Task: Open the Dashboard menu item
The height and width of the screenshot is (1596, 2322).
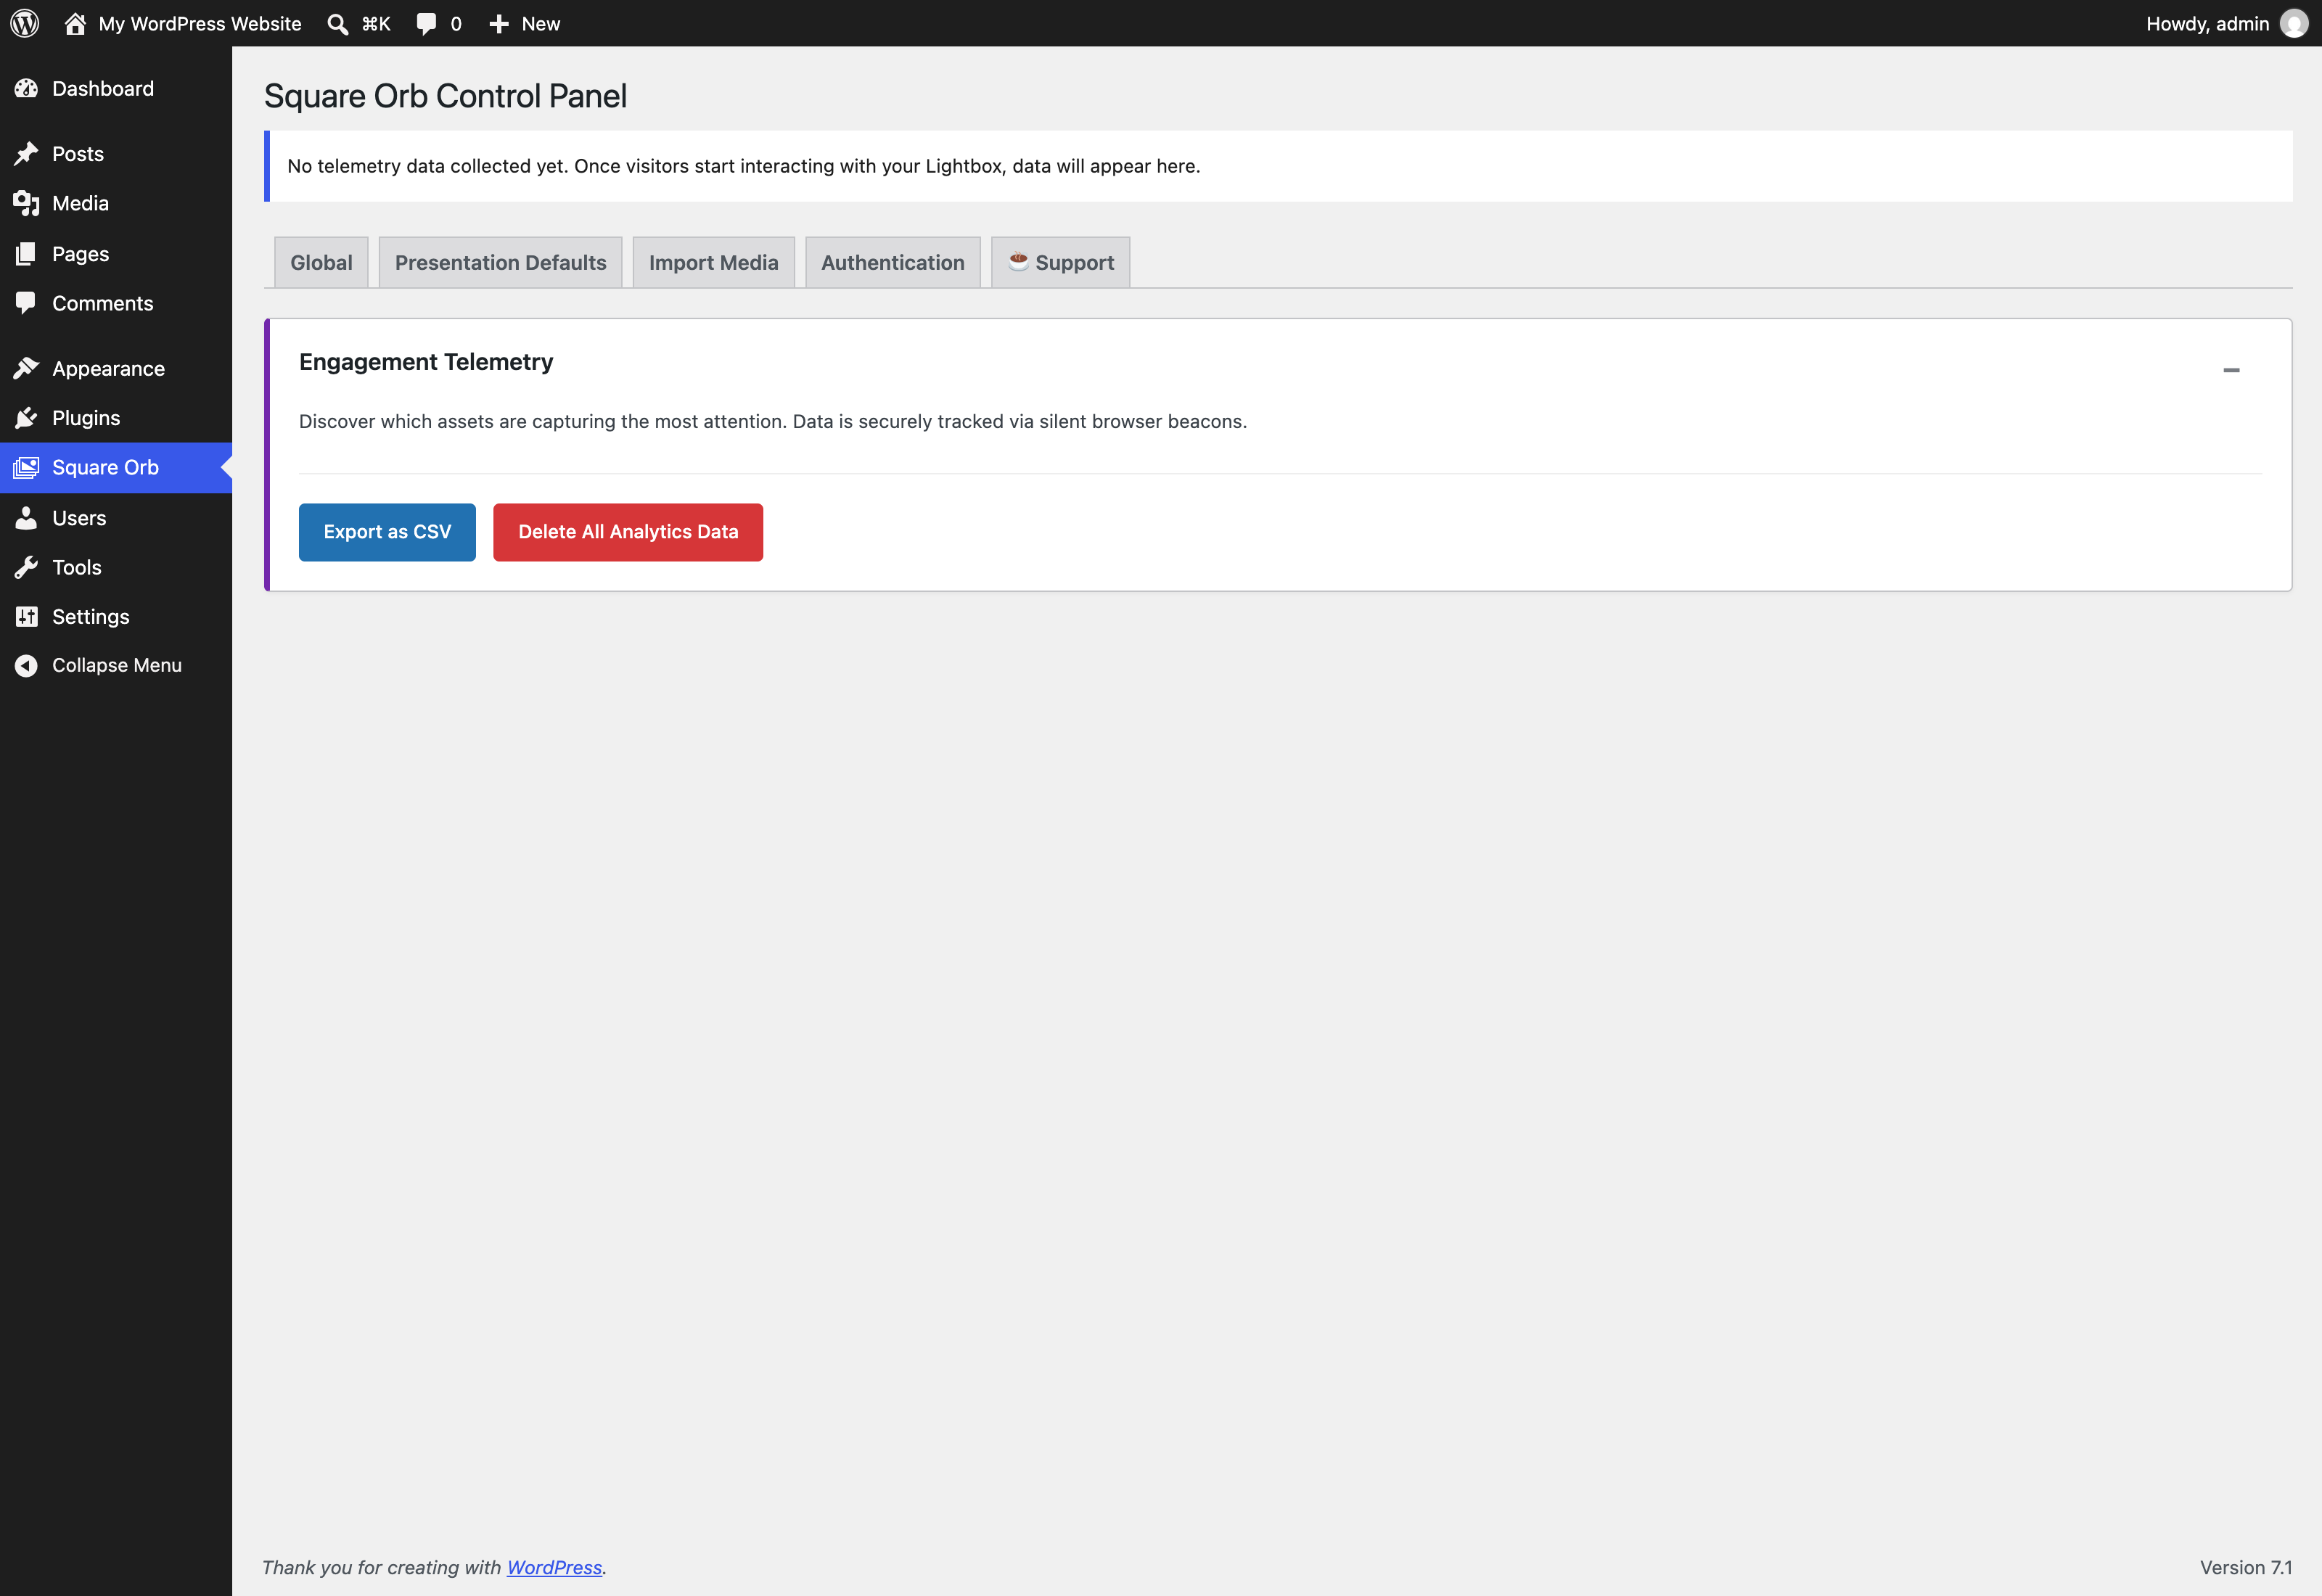Action: pos(116,88)
